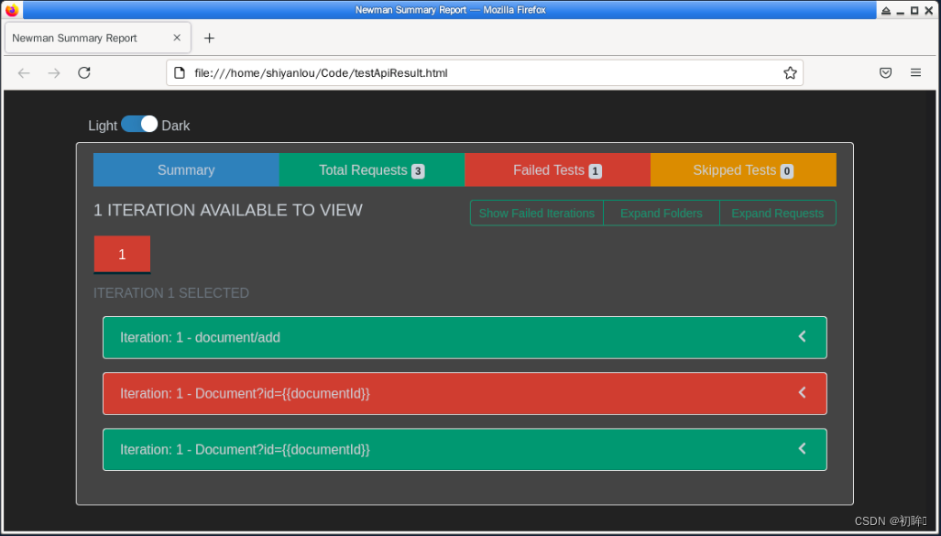Go back with the browser back arrow

point(24,73)
